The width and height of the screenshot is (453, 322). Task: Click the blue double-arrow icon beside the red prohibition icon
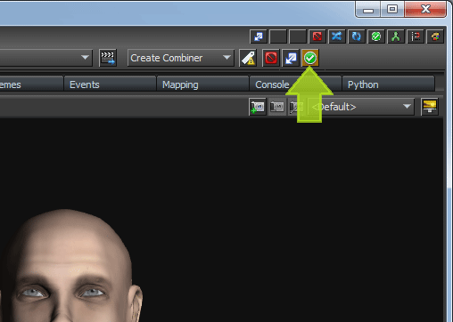coord(291,58)
